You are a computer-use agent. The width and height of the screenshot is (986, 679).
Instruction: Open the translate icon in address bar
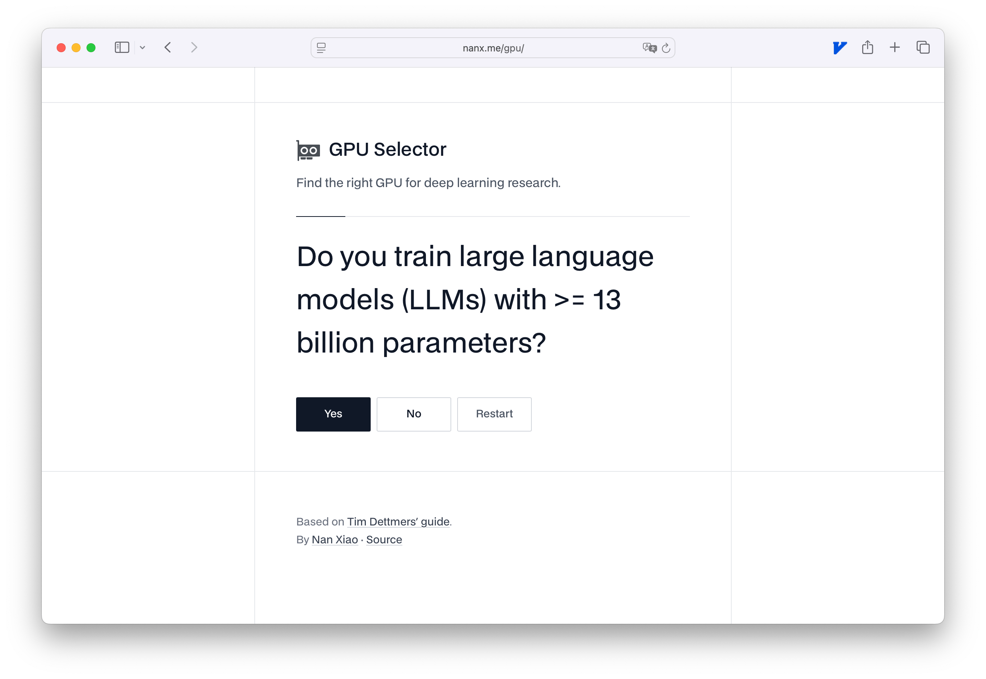tap(650, 48)
